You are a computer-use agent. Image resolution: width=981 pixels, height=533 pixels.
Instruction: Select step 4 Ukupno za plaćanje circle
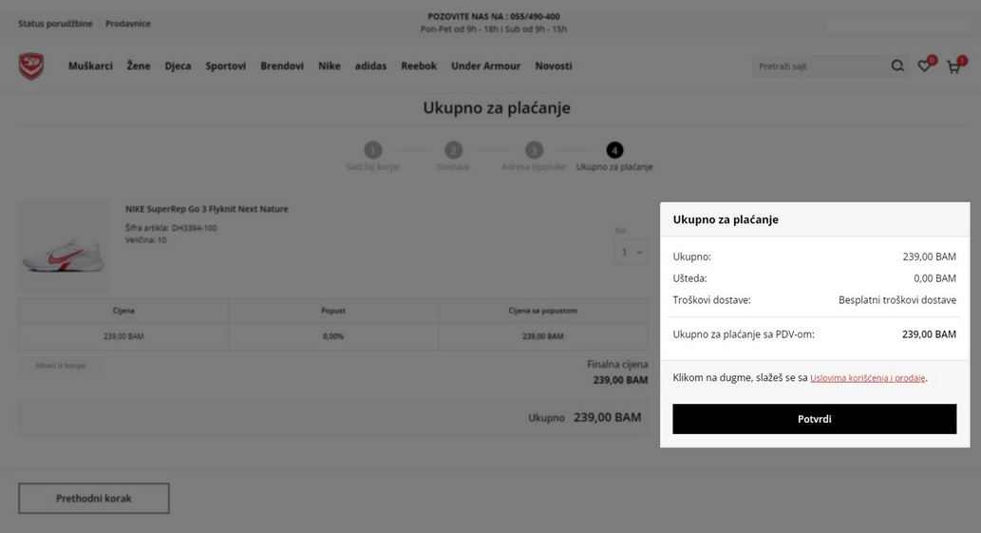(x=614, y=150)
